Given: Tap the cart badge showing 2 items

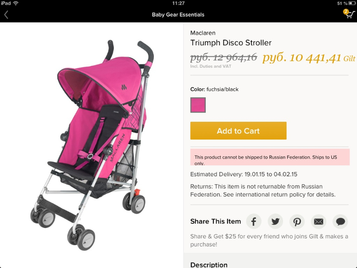Looking at the screenshot, I should 346,12.
